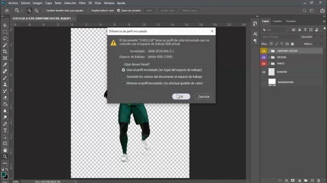This screenshot has height=183, width=327.
Task: Toggle 'Ampliar/reducir vent.' checkbox
Action: coord(89,11)
